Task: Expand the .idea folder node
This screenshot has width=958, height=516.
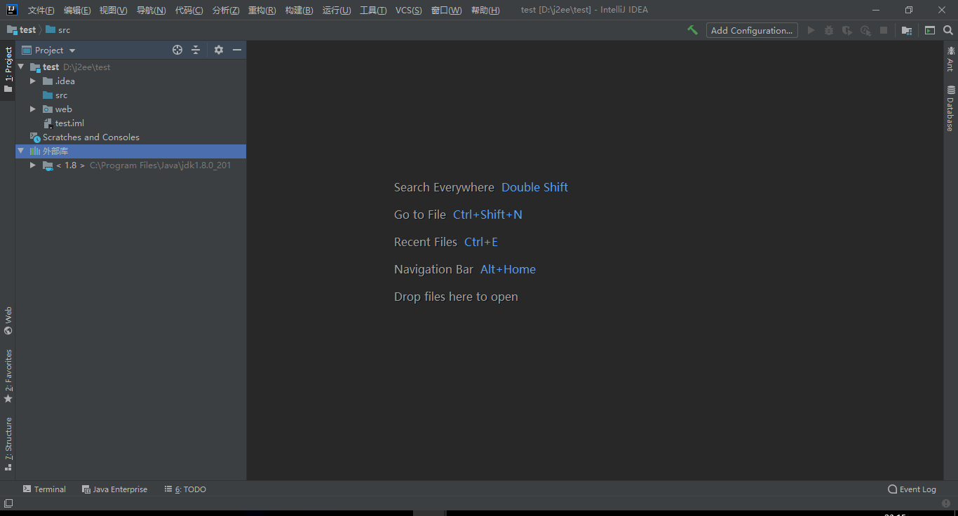Action: 32,81
